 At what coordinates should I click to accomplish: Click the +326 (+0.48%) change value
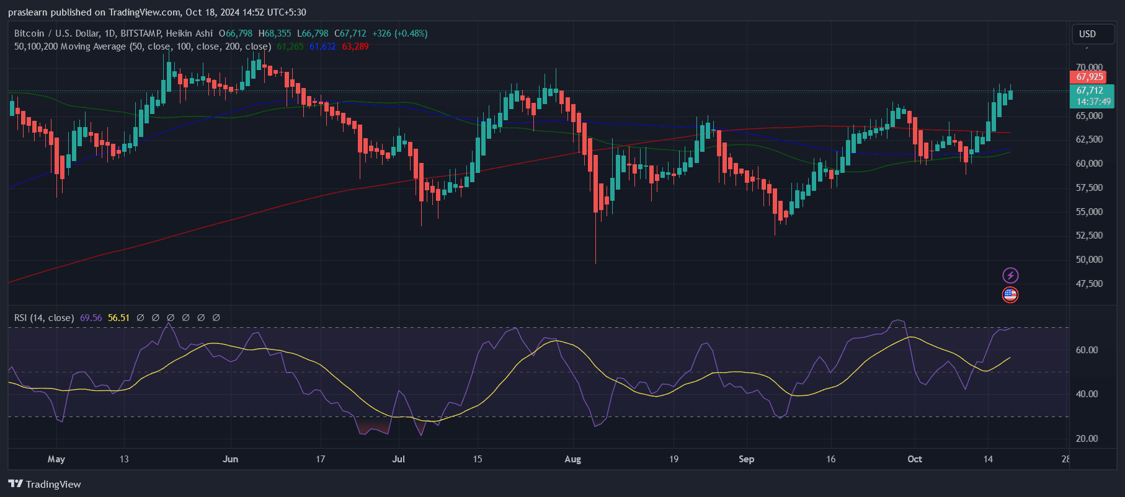400,33
